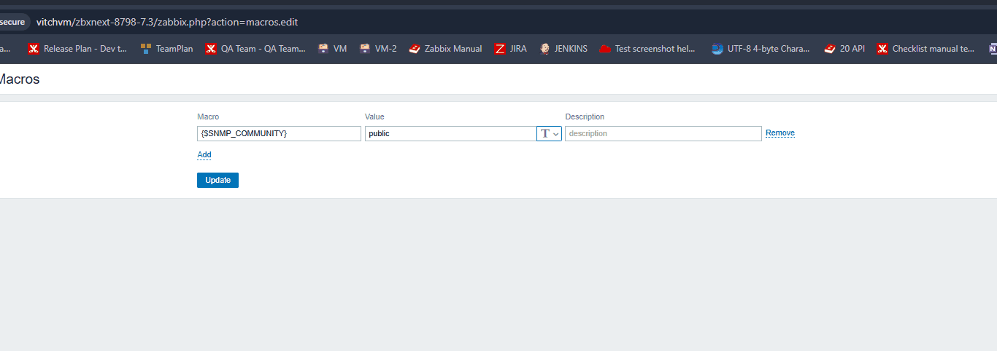The height and width of the screenshot is (351, 997).
Task: Open the Test screenshot help bookmark
Action: click(x=647, y=49)
